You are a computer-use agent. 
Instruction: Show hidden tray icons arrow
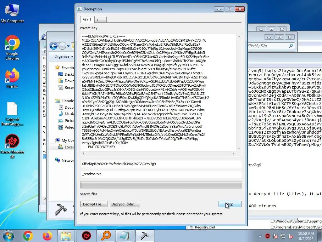(x=260, y=236)
